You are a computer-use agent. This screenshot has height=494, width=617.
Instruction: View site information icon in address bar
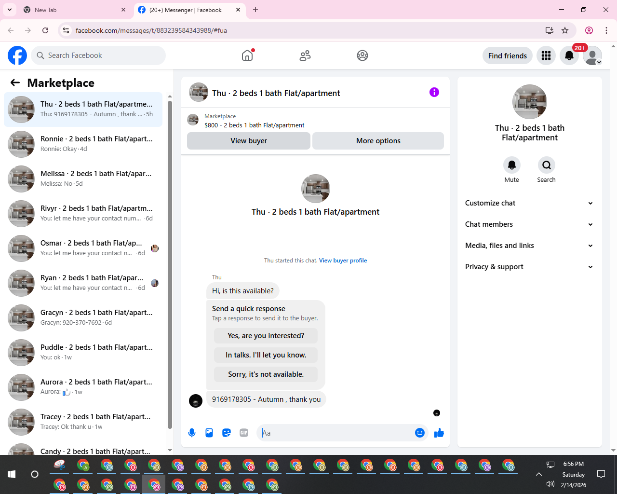66,30
